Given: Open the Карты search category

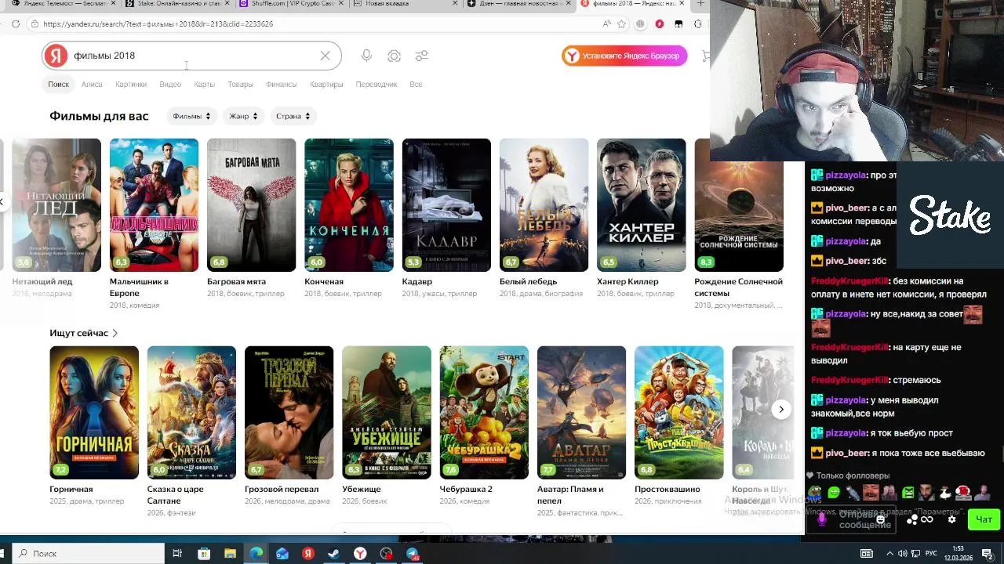Looking at the screenshot, I should (204, 85).
